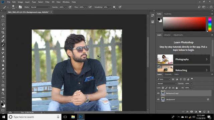This screenshot has height=120, width=214.
Task: Open the Windows Start menu
Action: tap(4, 117)
